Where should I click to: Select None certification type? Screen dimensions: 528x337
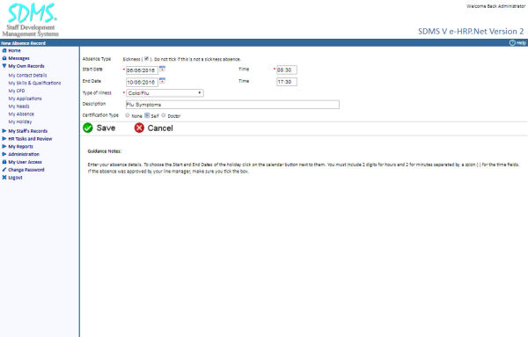[128, 115]
